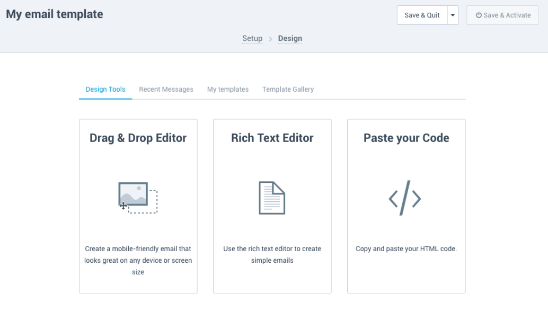Viewport: 548px width, 312px height.
Task: Select the Drag & Drop Editor heading
Action: pyautogui.click(x=138, y=138)
